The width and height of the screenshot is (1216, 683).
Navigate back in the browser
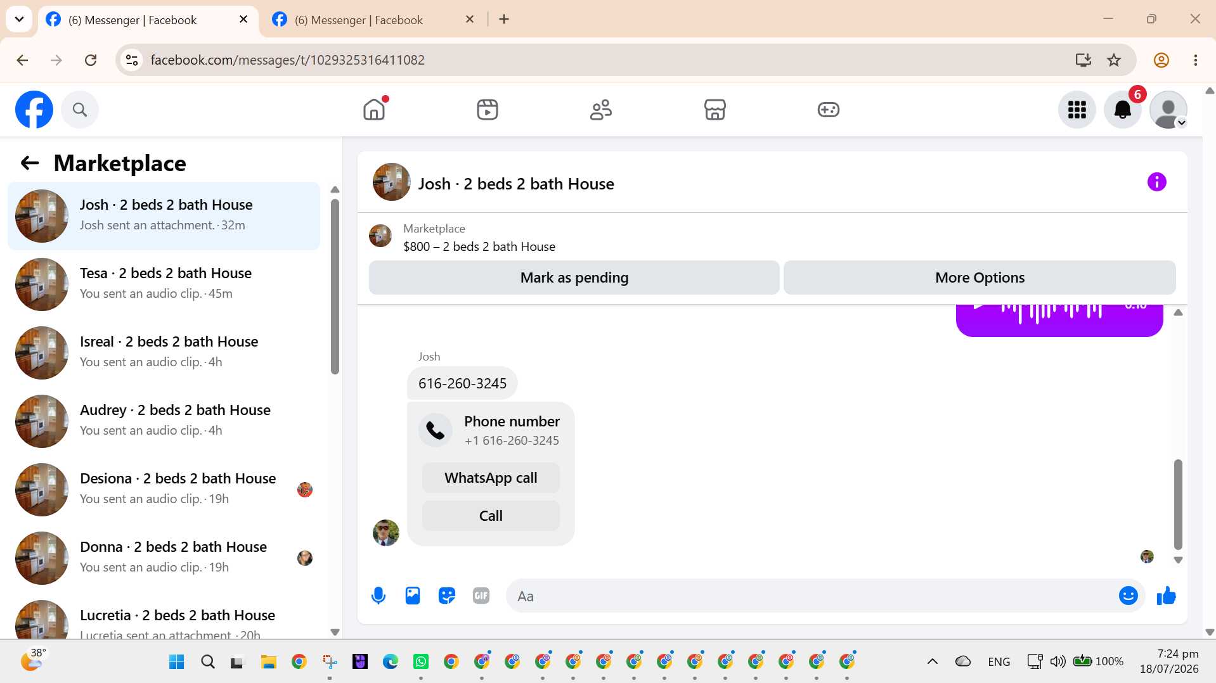(x=22, y=60)
